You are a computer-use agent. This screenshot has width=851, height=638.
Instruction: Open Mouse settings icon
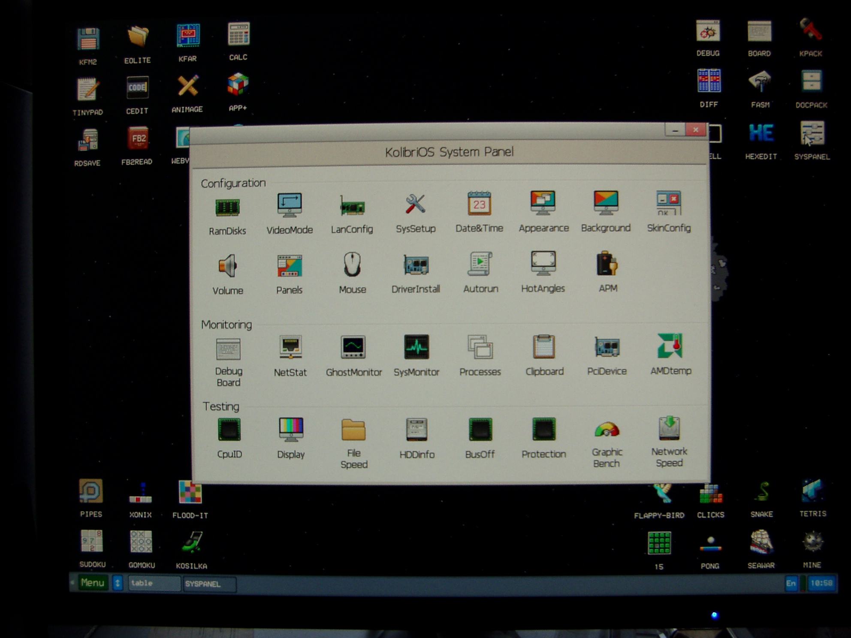click(352, 264)
